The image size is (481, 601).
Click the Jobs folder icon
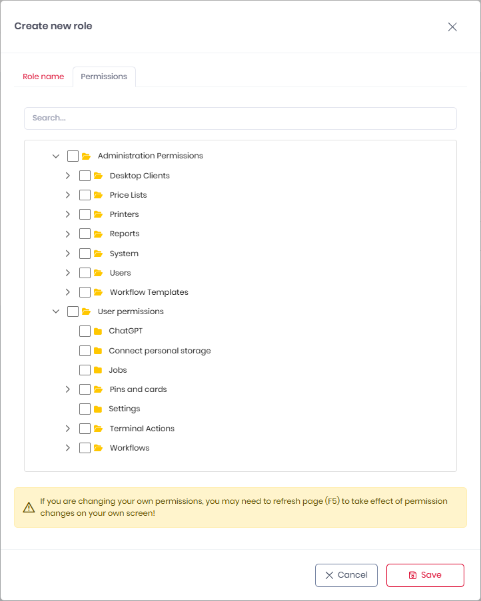(x=98, y=370)
